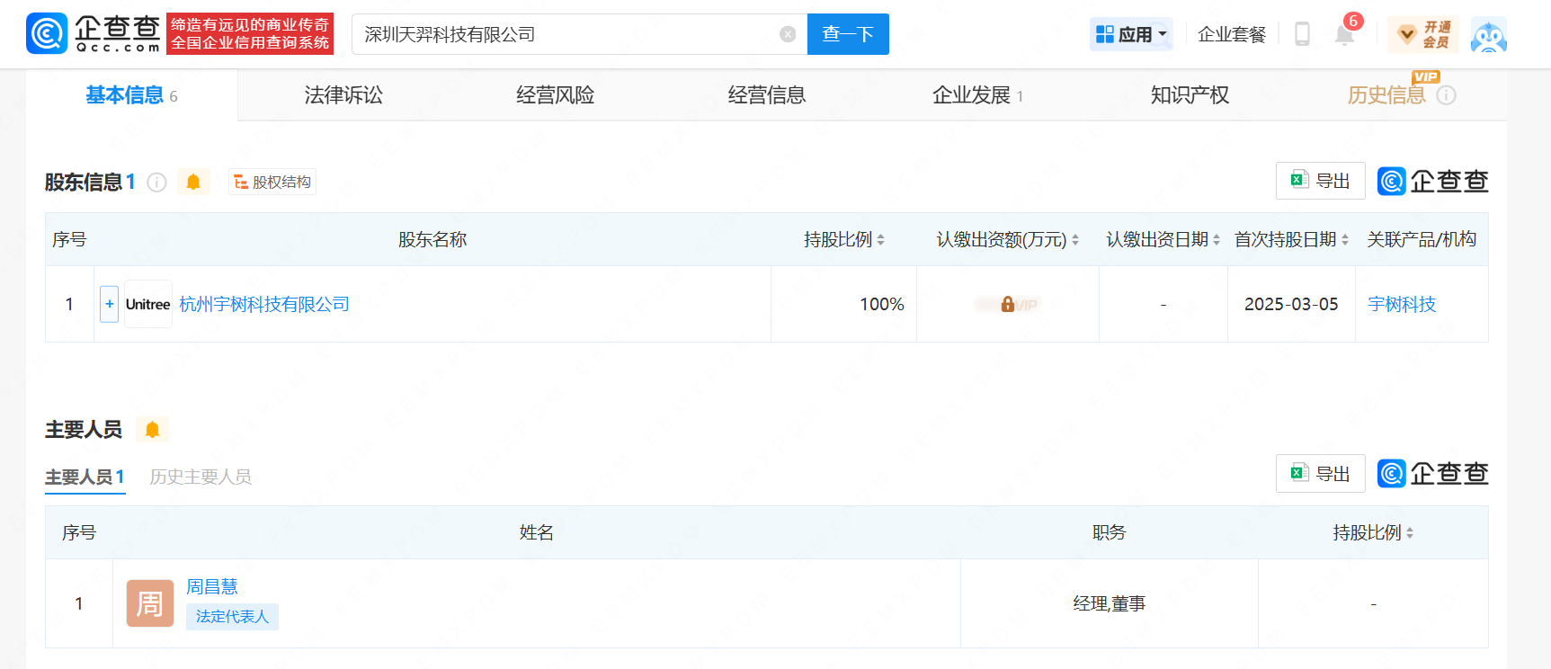Click the 股东名称 column header
The width and height of the screenshot is (1551, 669).
tap(432, 240)
